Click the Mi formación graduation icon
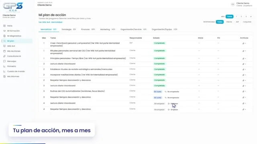 pos(4,31)
